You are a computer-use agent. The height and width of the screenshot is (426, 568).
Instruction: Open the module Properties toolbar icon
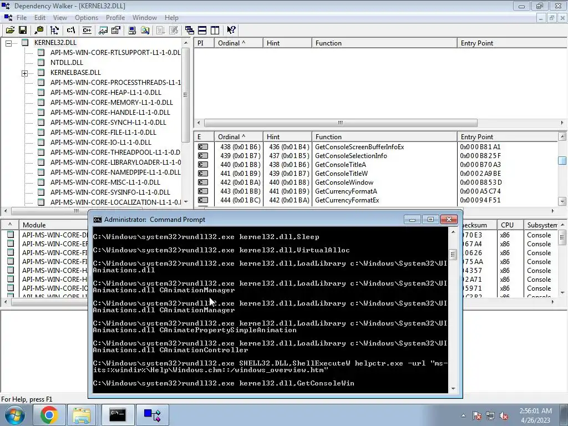point(116,30)
